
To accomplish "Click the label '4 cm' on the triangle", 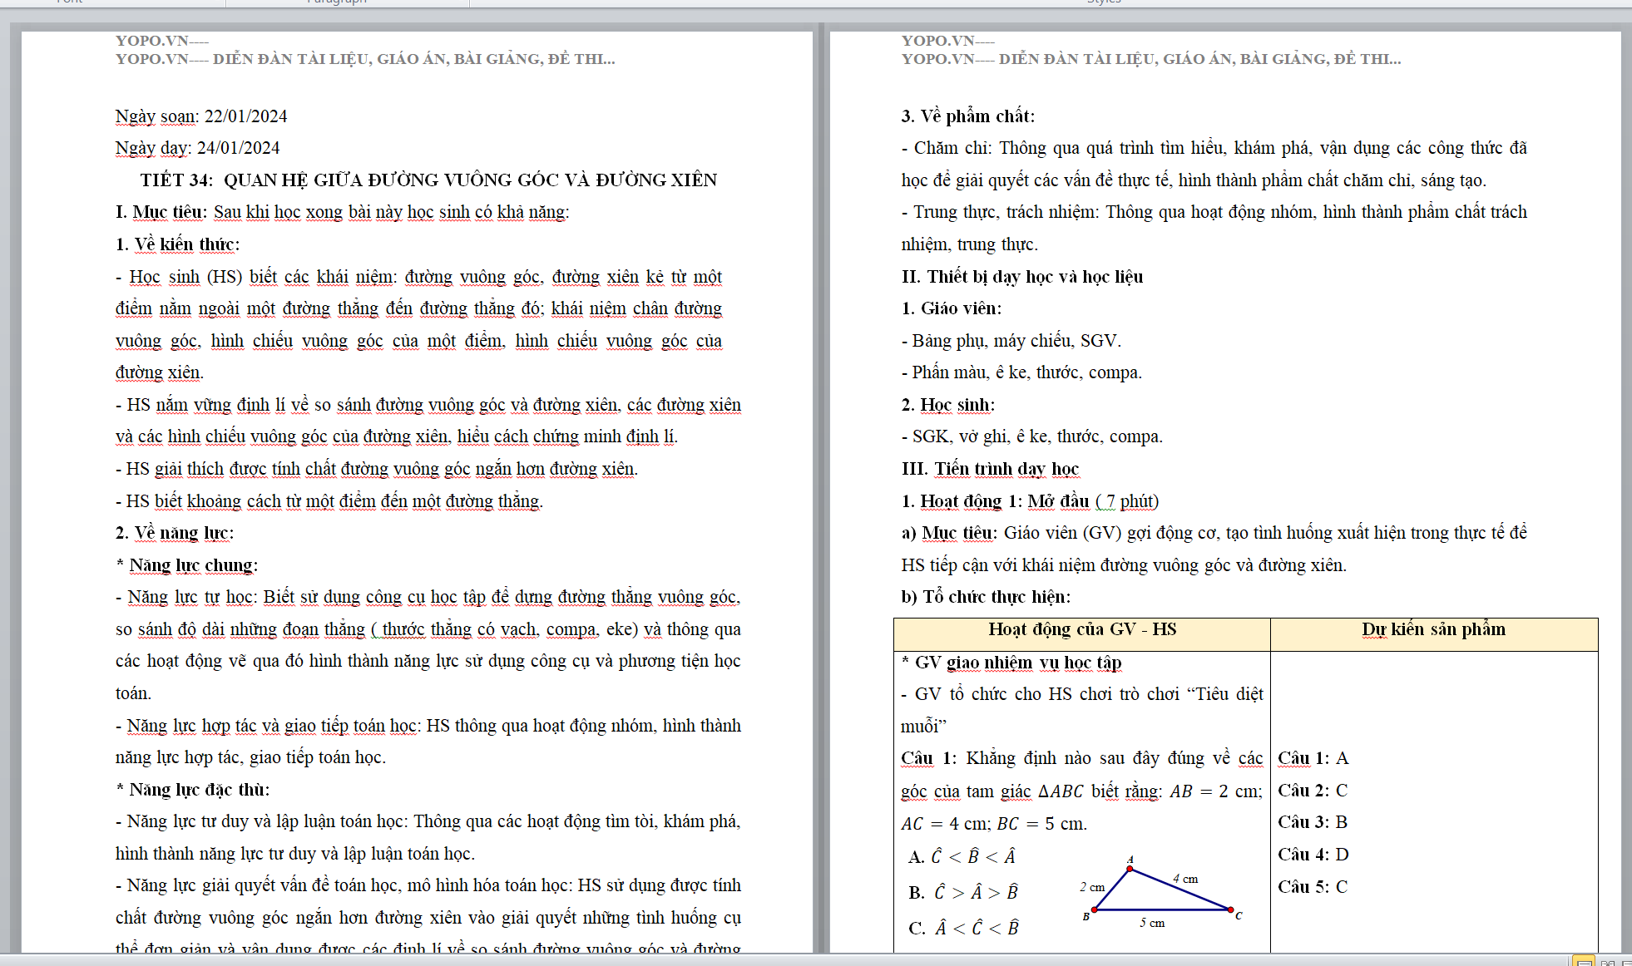I will coord(1185,879).
